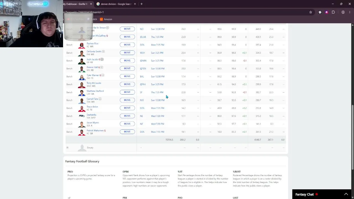Open Josh Jacobs' news note icon
The height and width of the screenshot is (199, 354).
tap(102, 59)
